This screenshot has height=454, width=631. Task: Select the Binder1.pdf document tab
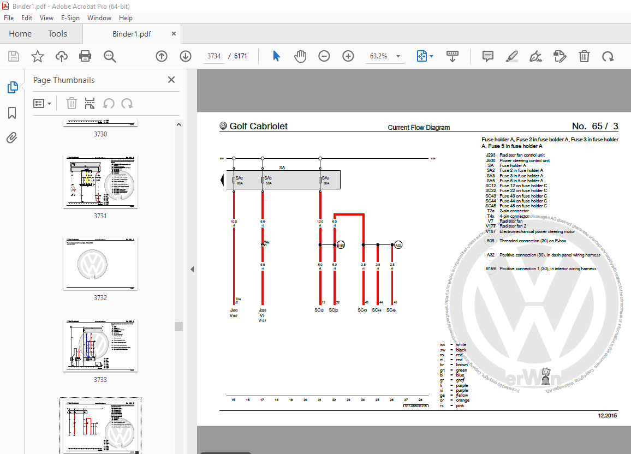pos(132,34)
